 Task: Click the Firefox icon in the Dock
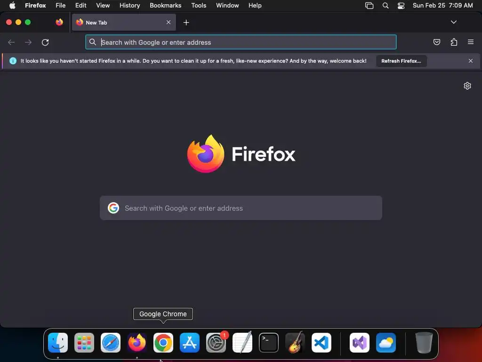[137, 343]
